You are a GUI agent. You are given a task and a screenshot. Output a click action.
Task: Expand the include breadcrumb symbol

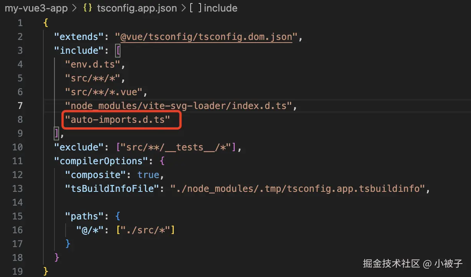[221, 8]
